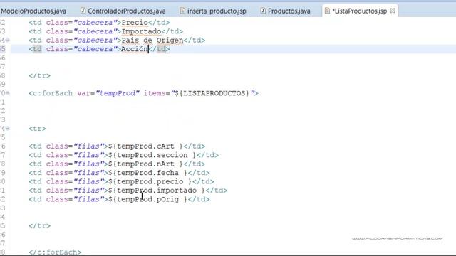This screenshot has width=456, height=256.
Task: Close the ListaProductos.jsp tab
Action: 393,11
